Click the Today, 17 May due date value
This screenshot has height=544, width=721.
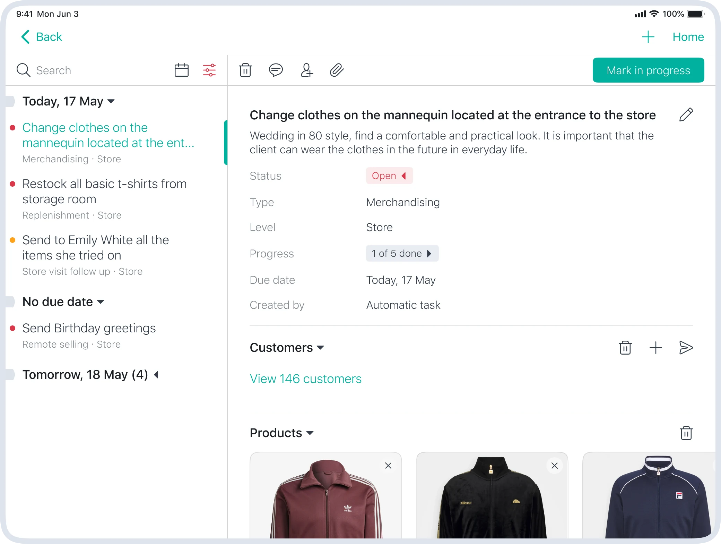tap(401, 280)
